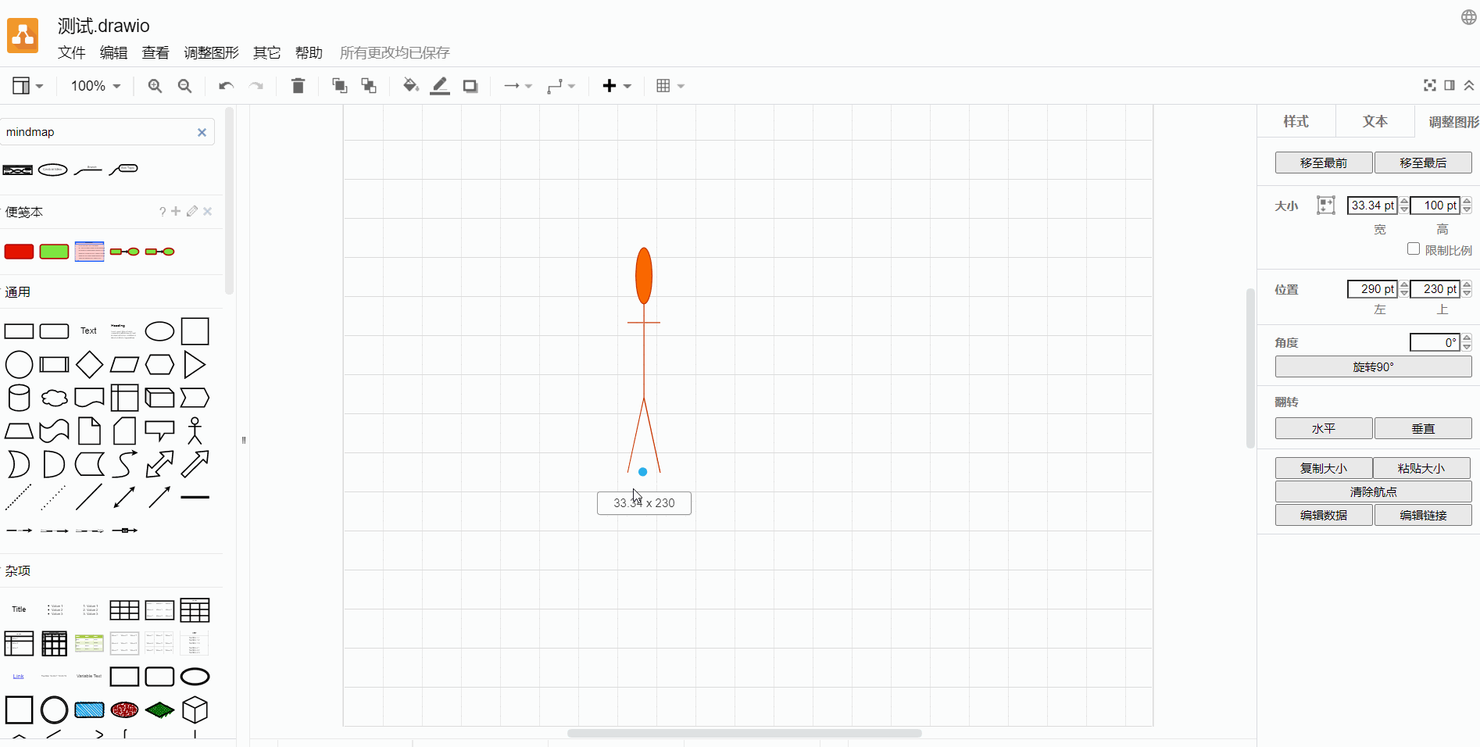Screen dimensions: 1480x747
Task: Open the 文件 menu
Action: coord(71,52)
